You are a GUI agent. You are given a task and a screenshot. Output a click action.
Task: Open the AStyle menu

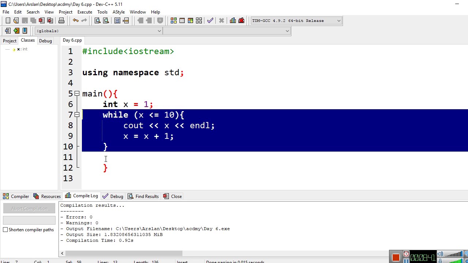(118, 12)
